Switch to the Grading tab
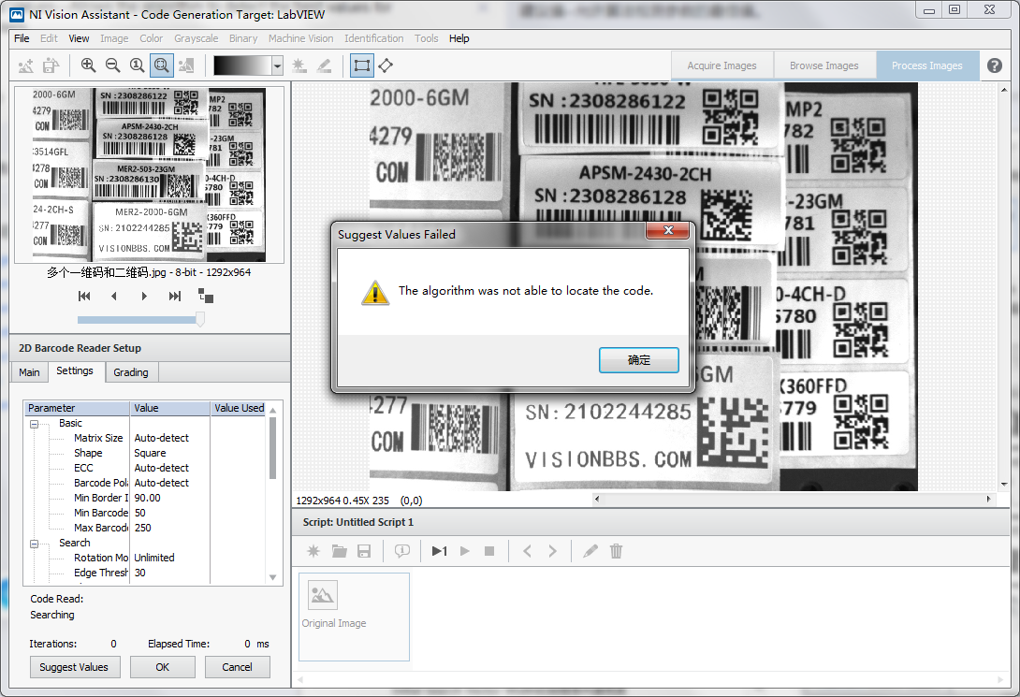Image resolution: width=1020 pixels, height=697 pixels. click(x=131, y=372)
